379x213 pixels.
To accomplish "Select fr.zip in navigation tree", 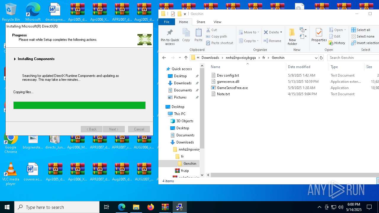I will coord(185,171).
